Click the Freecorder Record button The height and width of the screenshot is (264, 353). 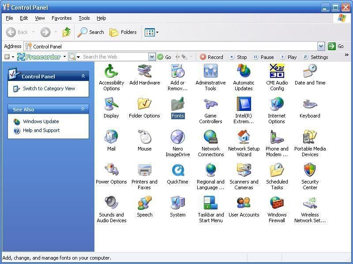click(211, 57)
